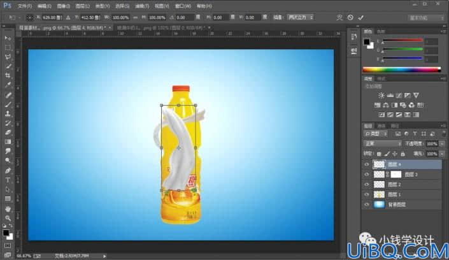Image resolution: width=449 pixels, height=260 pixels.
Task: Click the red R channel slider
Action: click(403, 41)
